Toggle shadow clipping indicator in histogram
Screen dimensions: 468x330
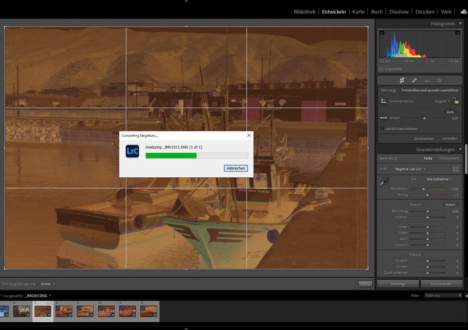tap(381, 34)
